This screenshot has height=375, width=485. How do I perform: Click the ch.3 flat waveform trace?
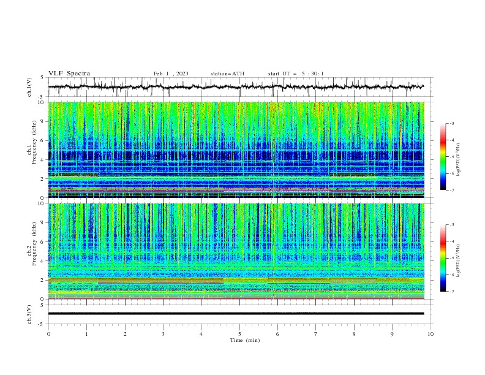pyautogui.click(x=236, y=314)
